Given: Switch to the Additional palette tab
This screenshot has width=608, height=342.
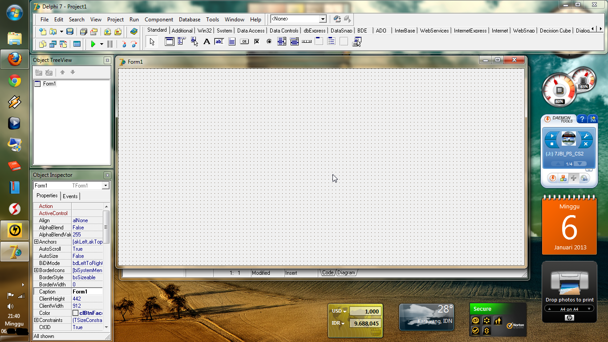Looking at the screenshot, I should (182, 31).
